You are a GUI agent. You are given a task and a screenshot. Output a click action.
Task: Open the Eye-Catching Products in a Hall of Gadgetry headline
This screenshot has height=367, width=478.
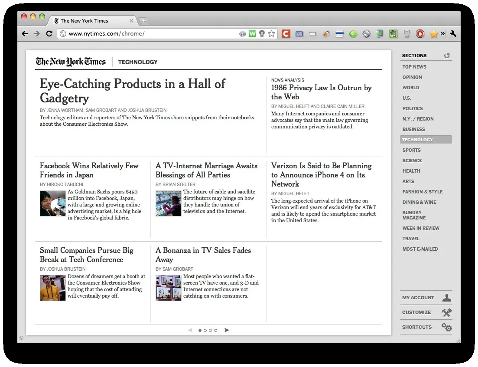click(132, 91)
